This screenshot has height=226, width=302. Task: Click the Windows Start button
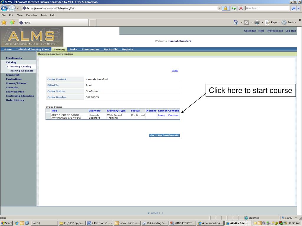6,223
